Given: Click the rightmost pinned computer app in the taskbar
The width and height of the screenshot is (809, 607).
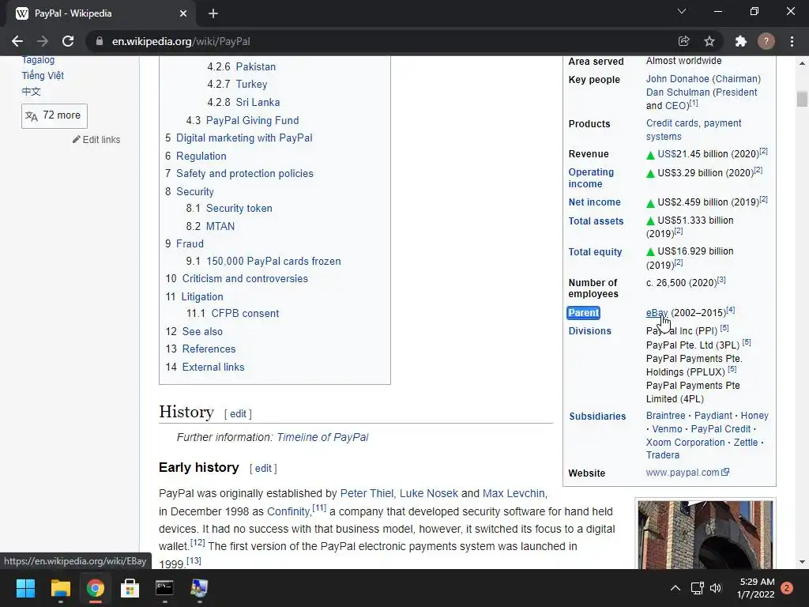Looking at the screenshot, I should tap(199, 588).
